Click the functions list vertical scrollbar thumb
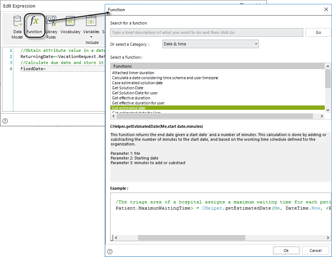Viewport: 332px width, 257px height. [x=328, y=78]
